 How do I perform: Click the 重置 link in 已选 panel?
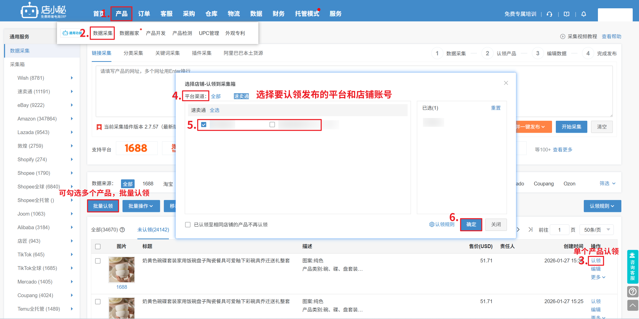[496, 108]
